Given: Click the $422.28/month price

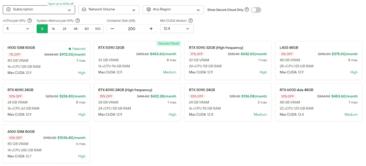Looking at the screenshot, I should pos(163,96).
